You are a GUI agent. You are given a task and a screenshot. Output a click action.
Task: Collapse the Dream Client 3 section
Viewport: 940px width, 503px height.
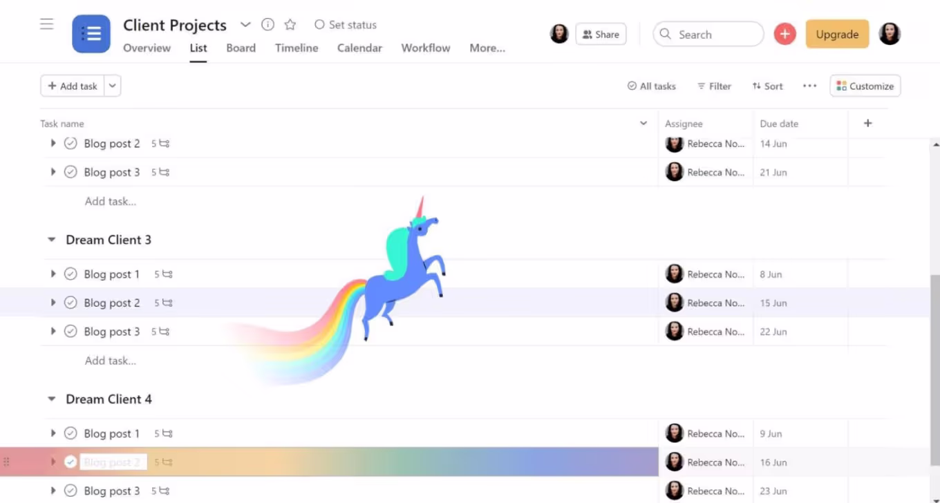point(51,240)
